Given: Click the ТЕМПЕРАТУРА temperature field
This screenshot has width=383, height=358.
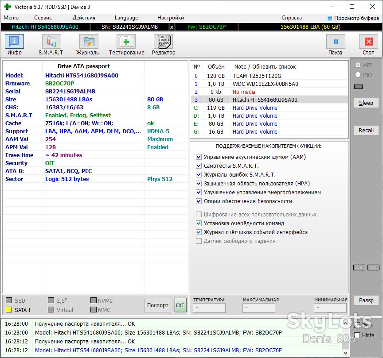Looking at the screenshot, I should (x=209, y=308).
